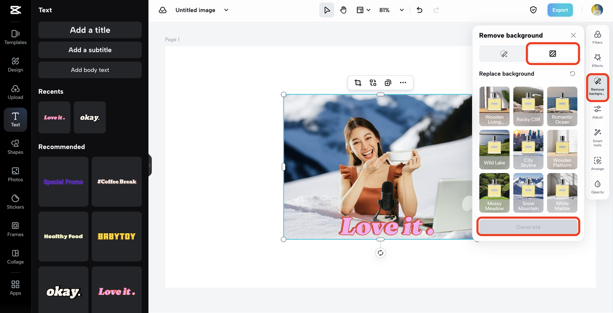Reset the Replace background selection
Viewport: 613px width, 313px height.
pos(572,74)
